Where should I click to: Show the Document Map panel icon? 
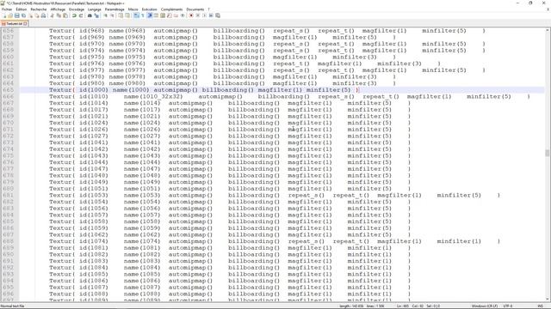click(163, 15)
